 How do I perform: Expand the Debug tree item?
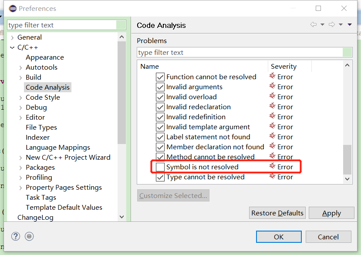[20, 107]
